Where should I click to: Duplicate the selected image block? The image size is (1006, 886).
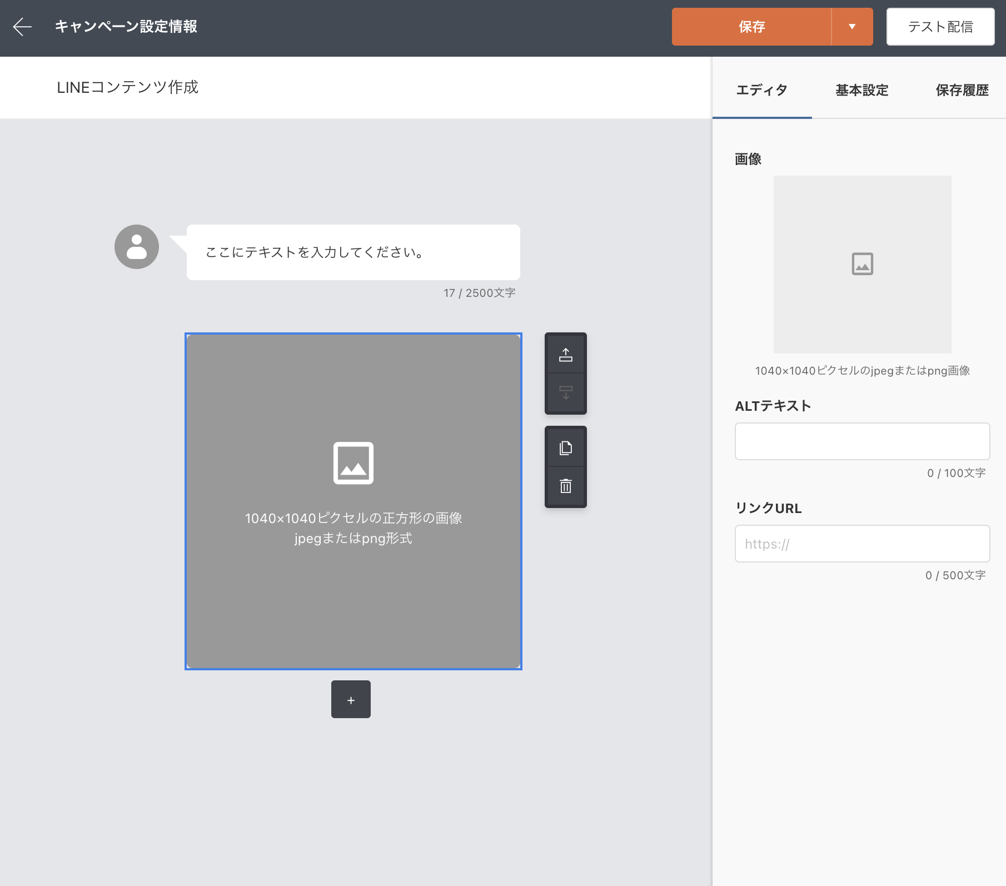(565, 448)
